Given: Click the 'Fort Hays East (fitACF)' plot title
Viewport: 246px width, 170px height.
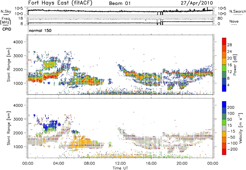Looking at the screenshot, I should (x=60, y=3).
